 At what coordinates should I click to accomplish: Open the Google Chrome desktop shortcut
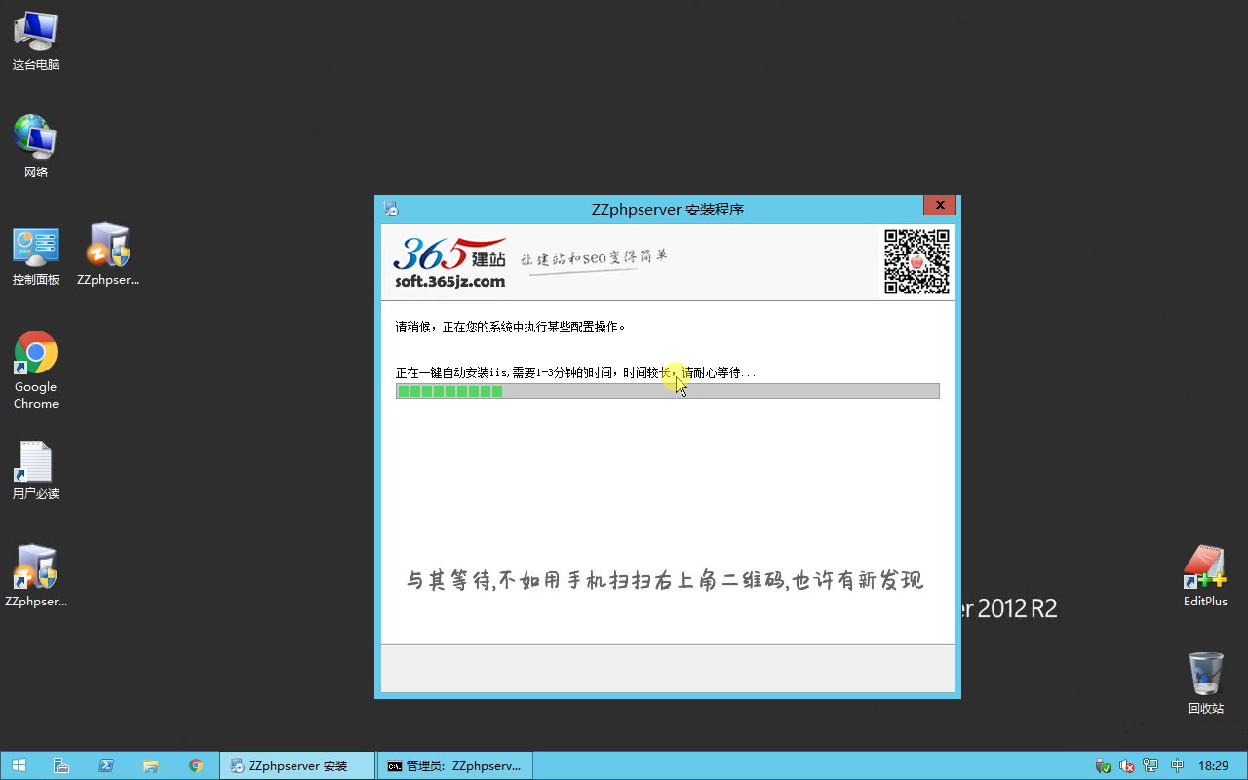click(x=36, y=370)
